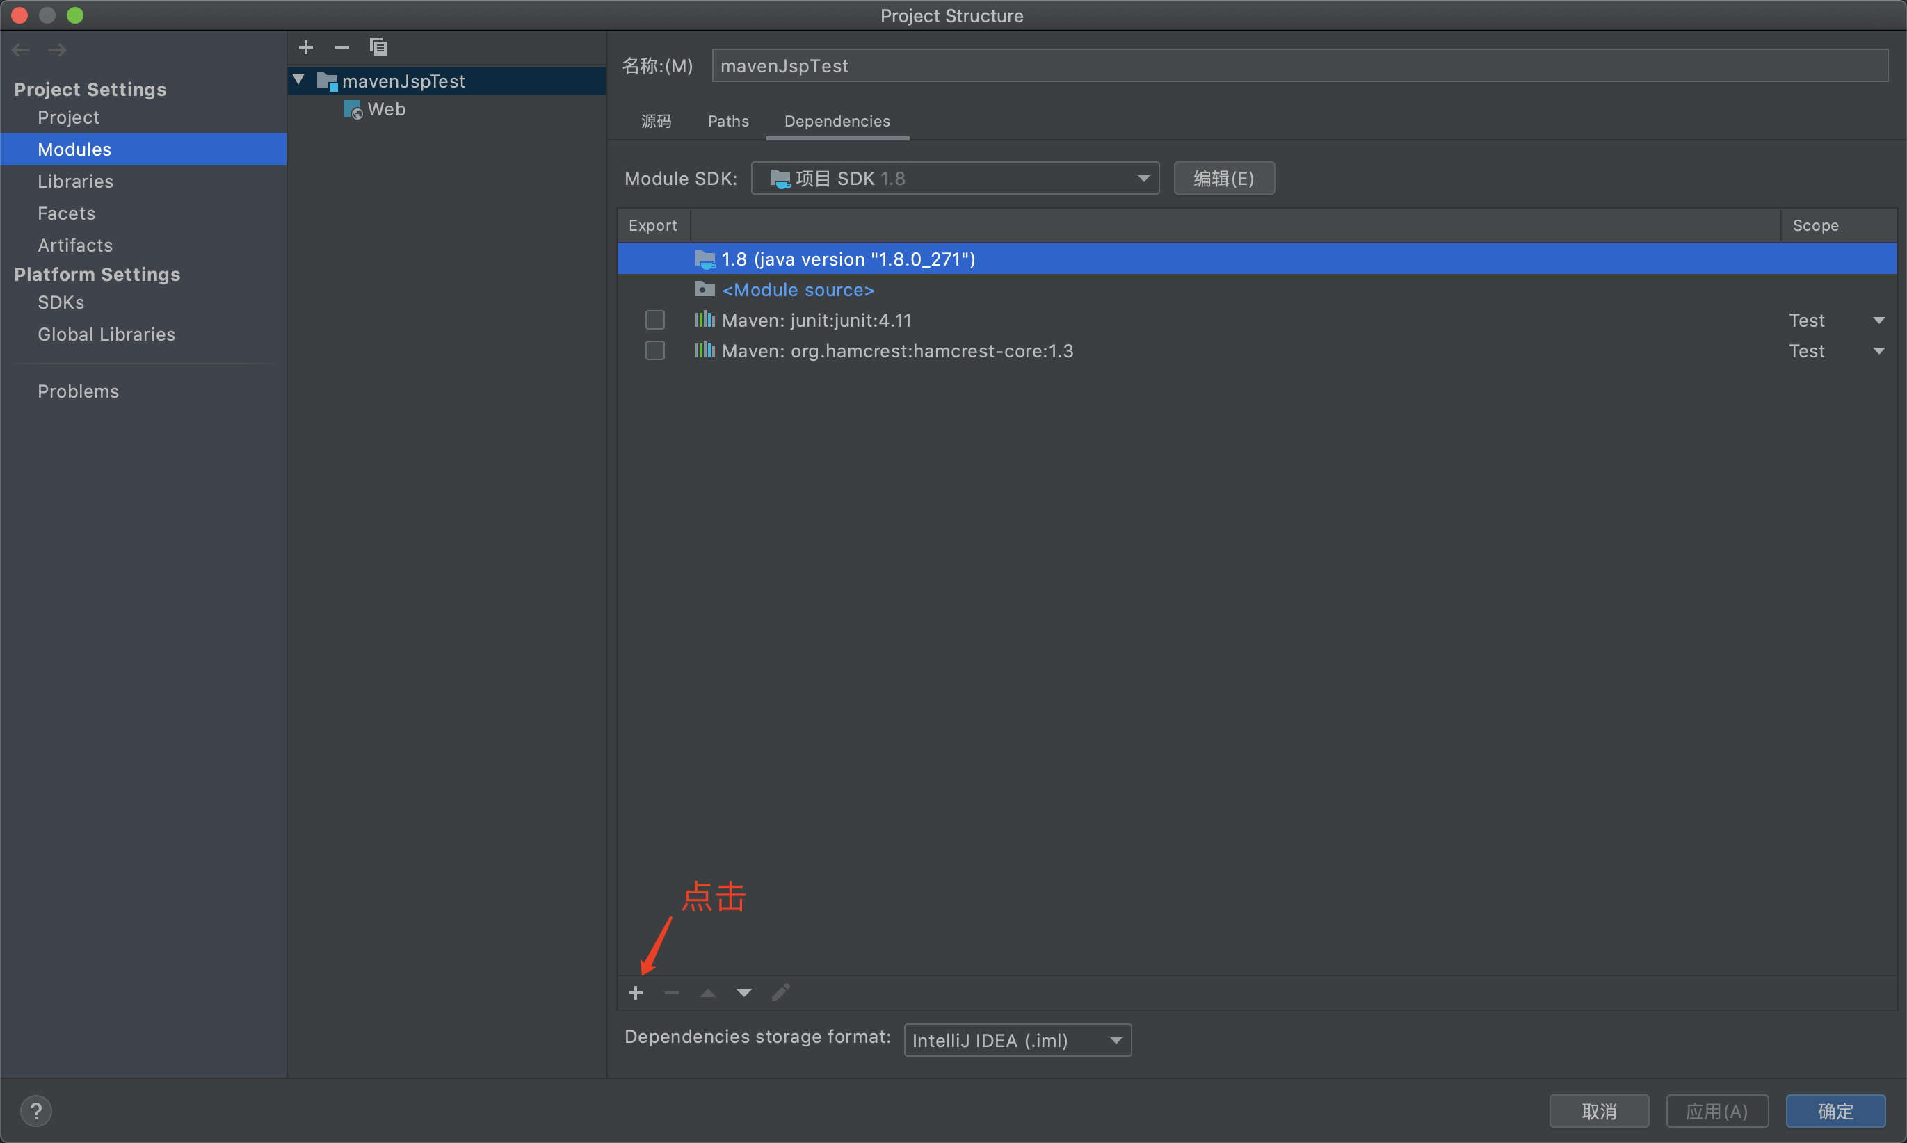
Task: Click the edit dependency pencil icon
Action: [x=780, y=993]
